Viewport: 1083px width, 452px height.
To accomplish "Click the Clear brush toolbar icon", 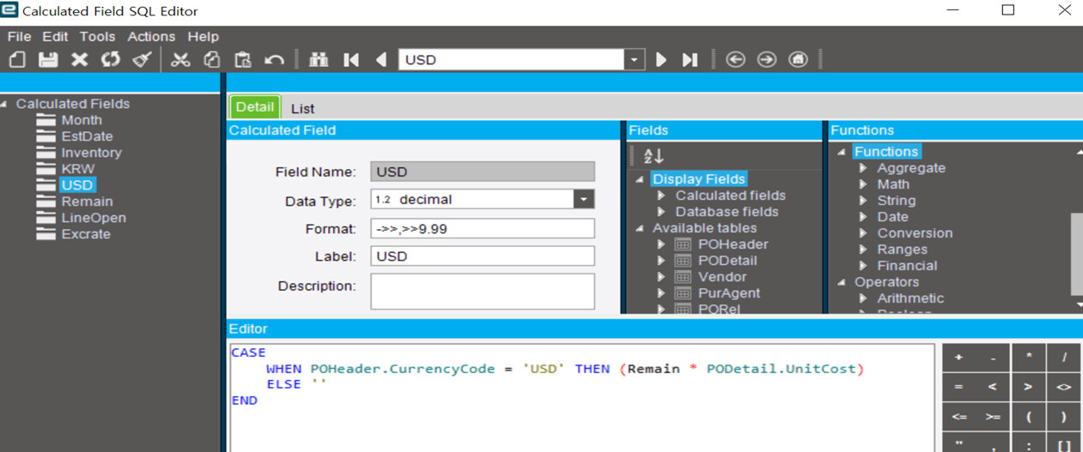I will coord(143,60).
